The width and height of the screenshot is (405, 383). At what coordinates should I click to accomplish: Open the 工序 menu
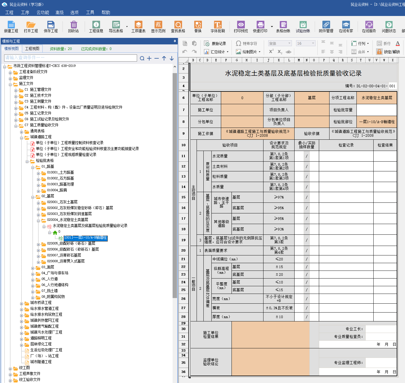coord(25,12)
